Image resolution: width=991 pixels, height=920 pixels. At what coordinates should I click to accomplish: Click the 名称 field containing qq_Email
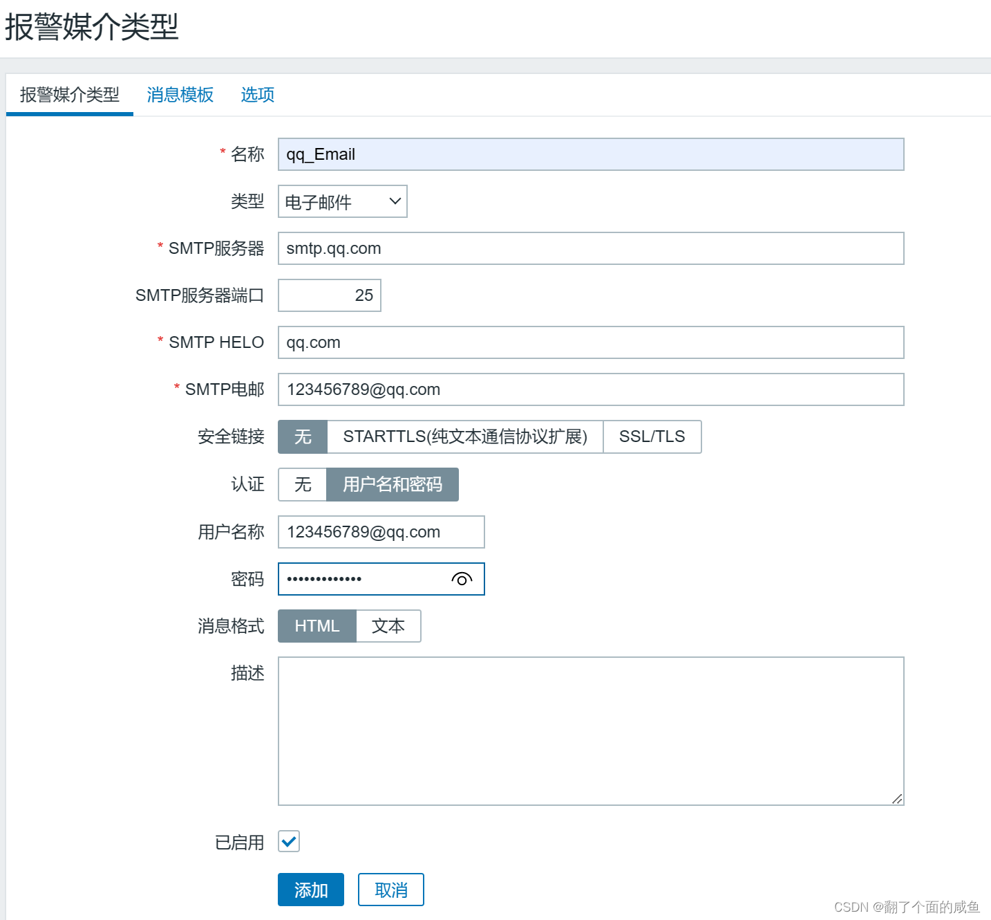point(591,154)
